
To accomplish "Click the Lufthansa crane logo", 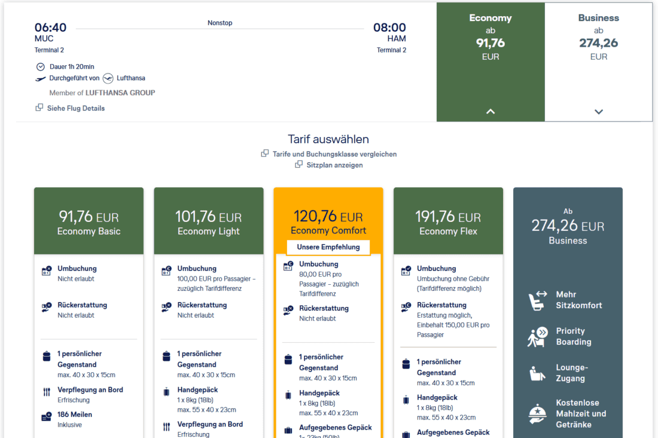I will 108,78.
